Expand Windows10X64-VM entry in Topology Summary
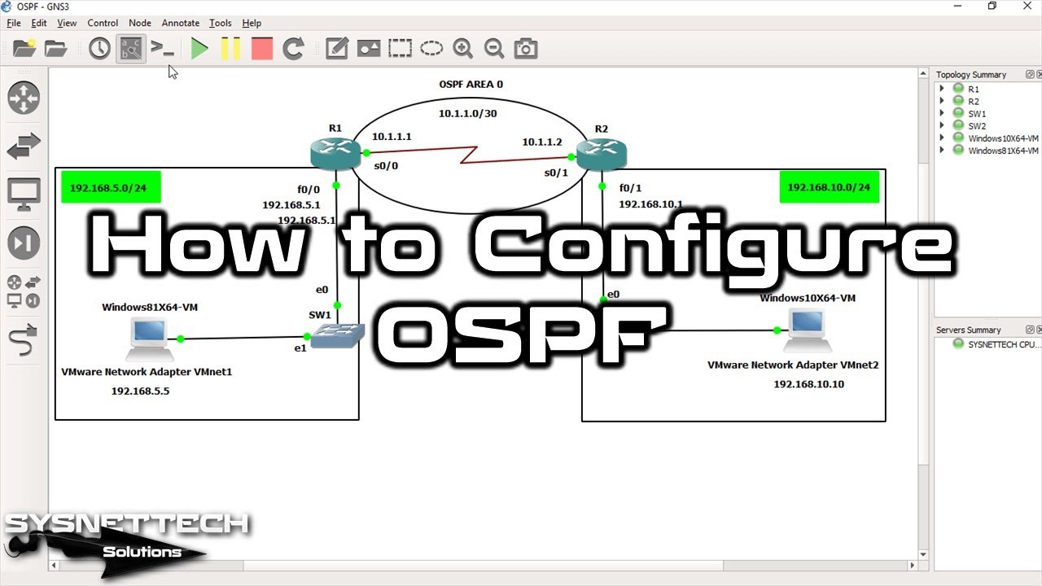Viewport: 1042px width, 586px height. click(942, 138)
